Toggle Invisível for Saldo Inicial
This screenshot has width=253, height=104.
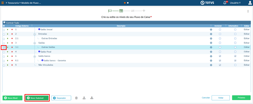click(x=220, y=30)
